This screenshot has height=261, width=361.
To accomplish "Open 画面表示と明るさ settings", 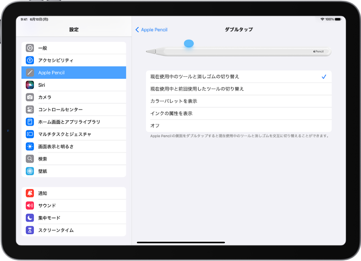I will tap(74, 146).
